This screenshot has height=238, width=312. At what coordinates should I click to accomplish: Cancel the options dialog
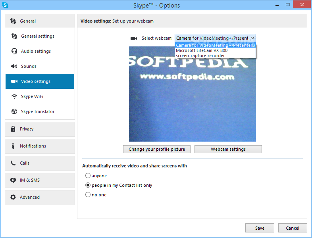pyautogui.click(x=293, y=228)
